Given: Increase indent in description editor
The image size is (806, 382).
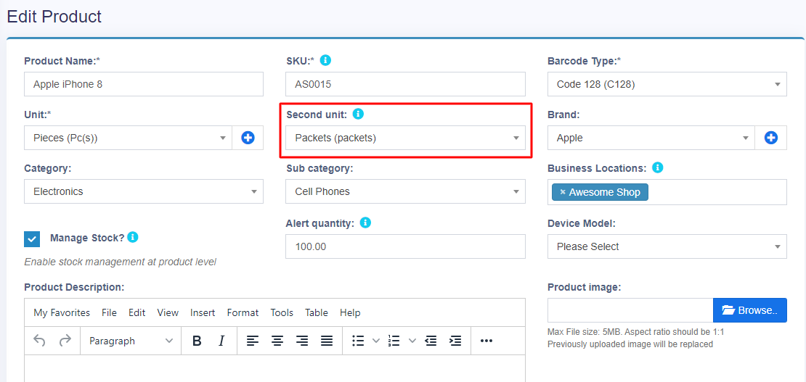Looking at the screenshot, I should point(455,341).
